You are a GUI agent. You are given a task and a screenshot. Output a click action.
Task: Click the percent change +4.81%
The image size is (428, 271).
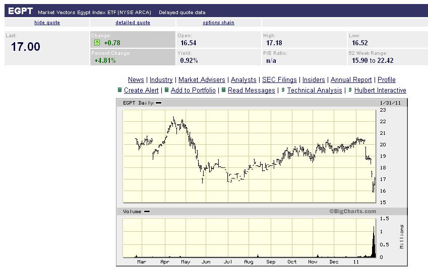click(x=105, y=60)
